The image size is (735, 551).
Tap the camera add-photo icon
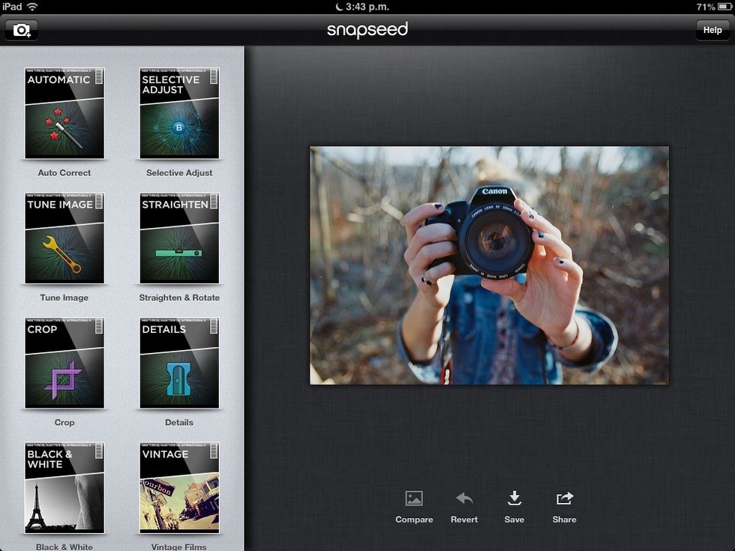(x=22, y=30)
